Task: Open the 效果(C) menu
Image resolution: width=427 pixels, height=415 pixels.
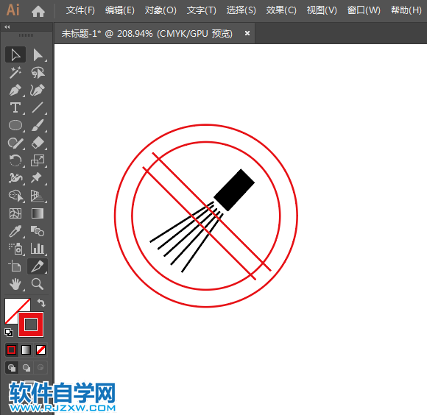Action: 281,10
